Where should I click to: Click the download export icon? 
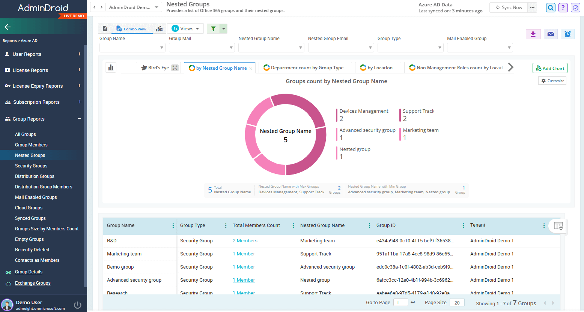(533, 34)
